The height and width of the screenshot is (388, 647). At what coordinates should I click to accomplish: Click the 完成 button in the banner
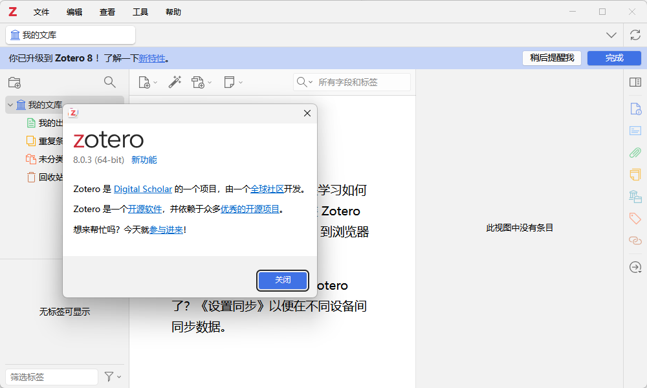[614, 58]
